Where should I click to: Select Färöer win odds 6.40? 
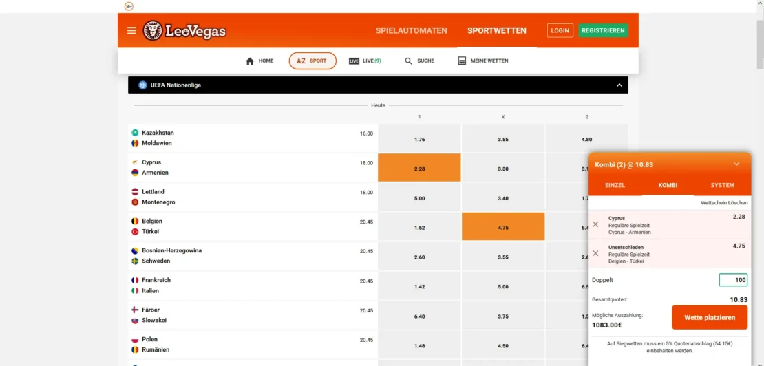point(419,315)
